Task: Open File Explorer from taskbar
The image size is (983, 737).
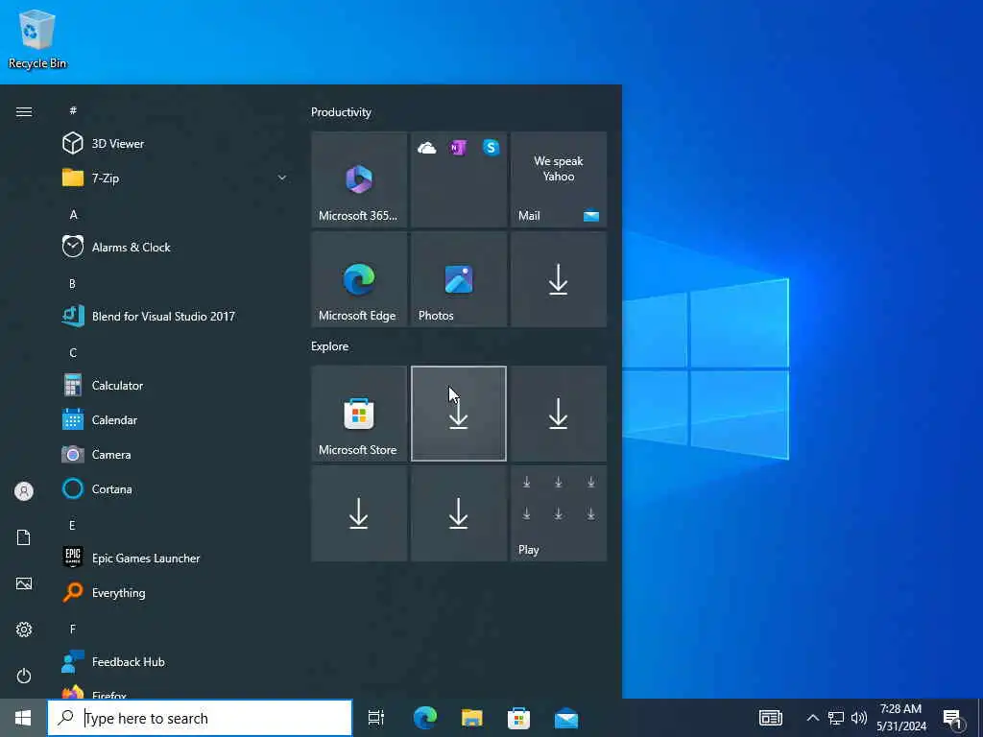Action: click(472, 718)
